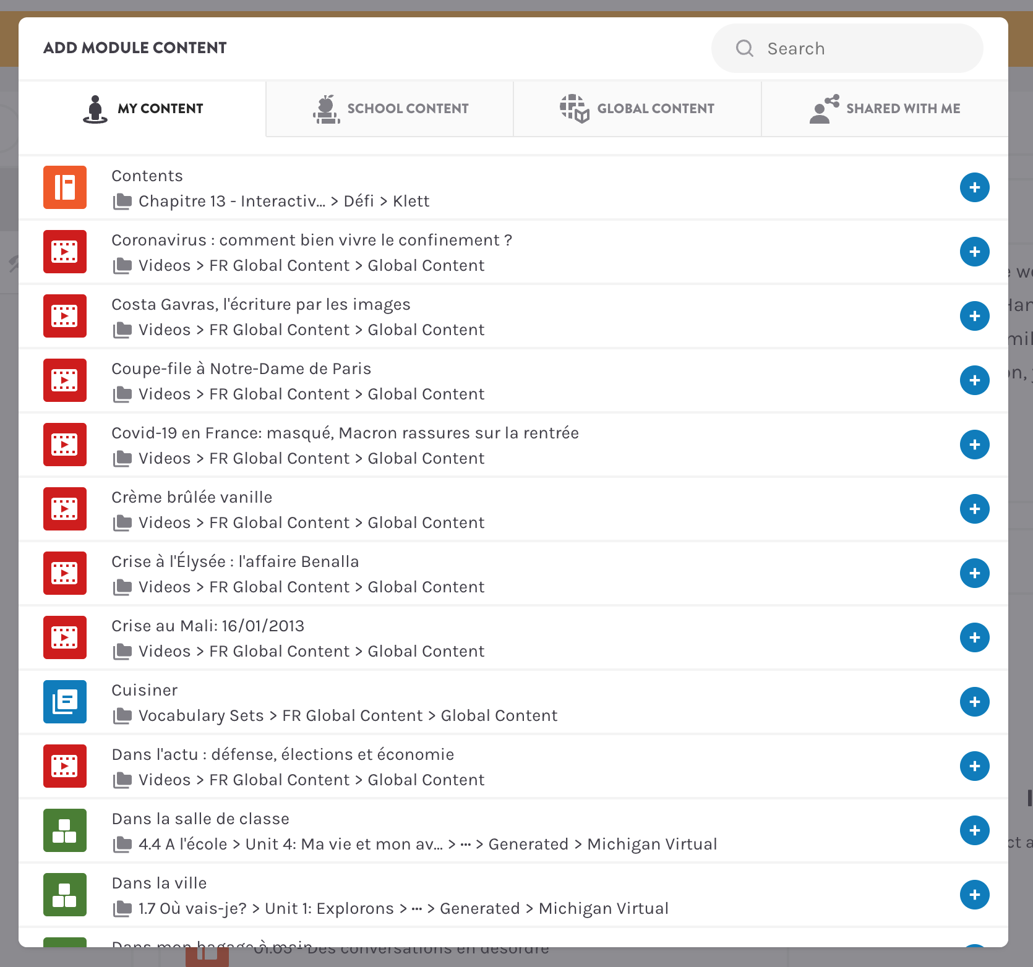Click the orange Contents book icon

tap(65, 187)
